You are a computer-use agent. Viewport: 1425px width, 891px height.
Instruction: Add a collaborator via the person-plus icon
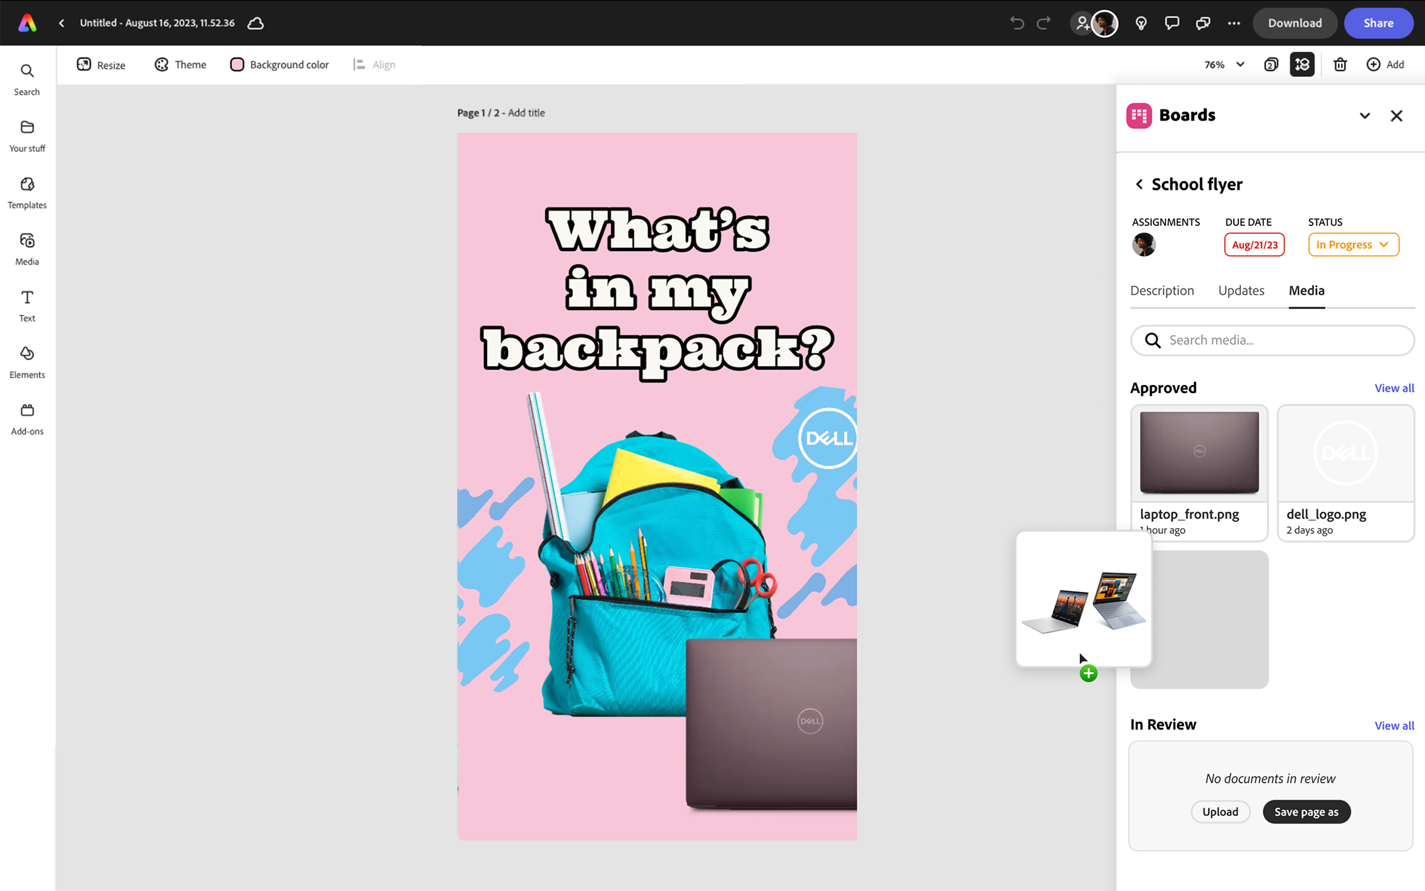(1081, 23)
